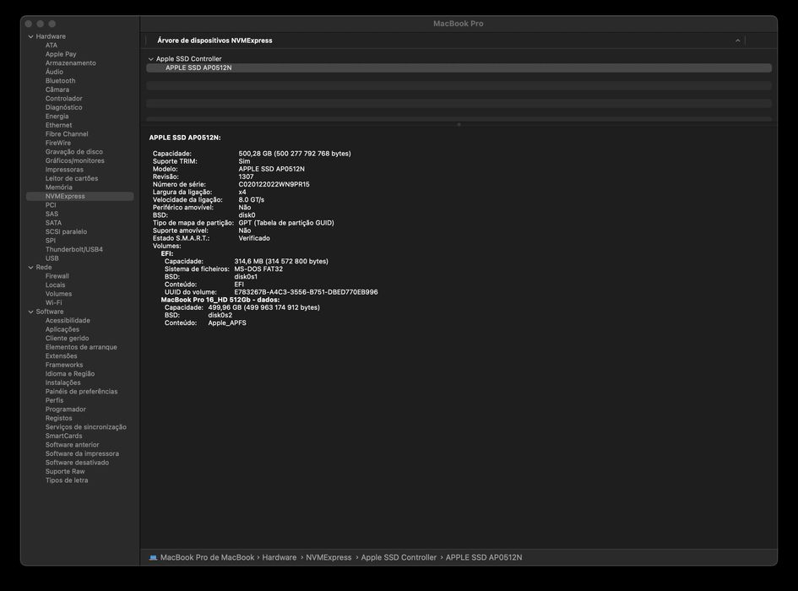Select SCSI paralelo entry

click(66, 231)
